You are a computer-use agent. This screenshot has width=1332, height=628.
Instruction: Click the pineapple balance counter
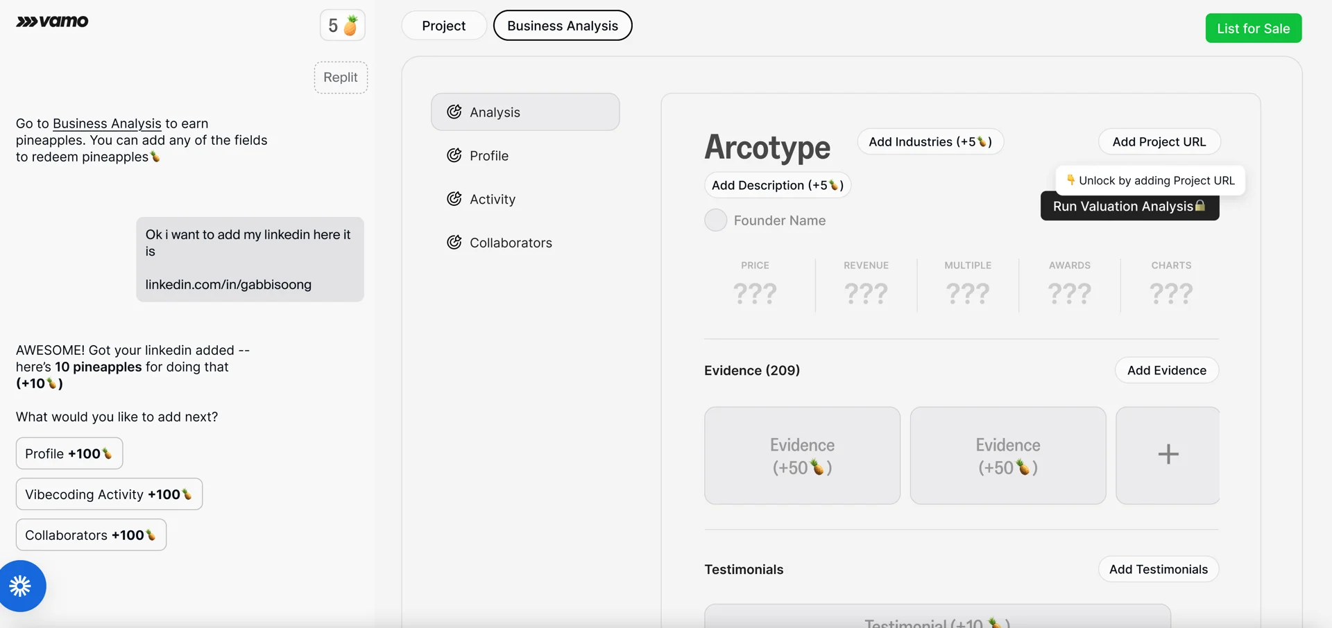click(x=342, y=26)
